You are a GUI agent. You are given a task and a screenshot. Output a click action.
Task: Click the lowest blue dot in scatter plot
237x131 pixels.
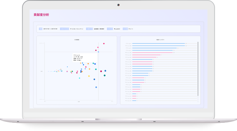96,87
